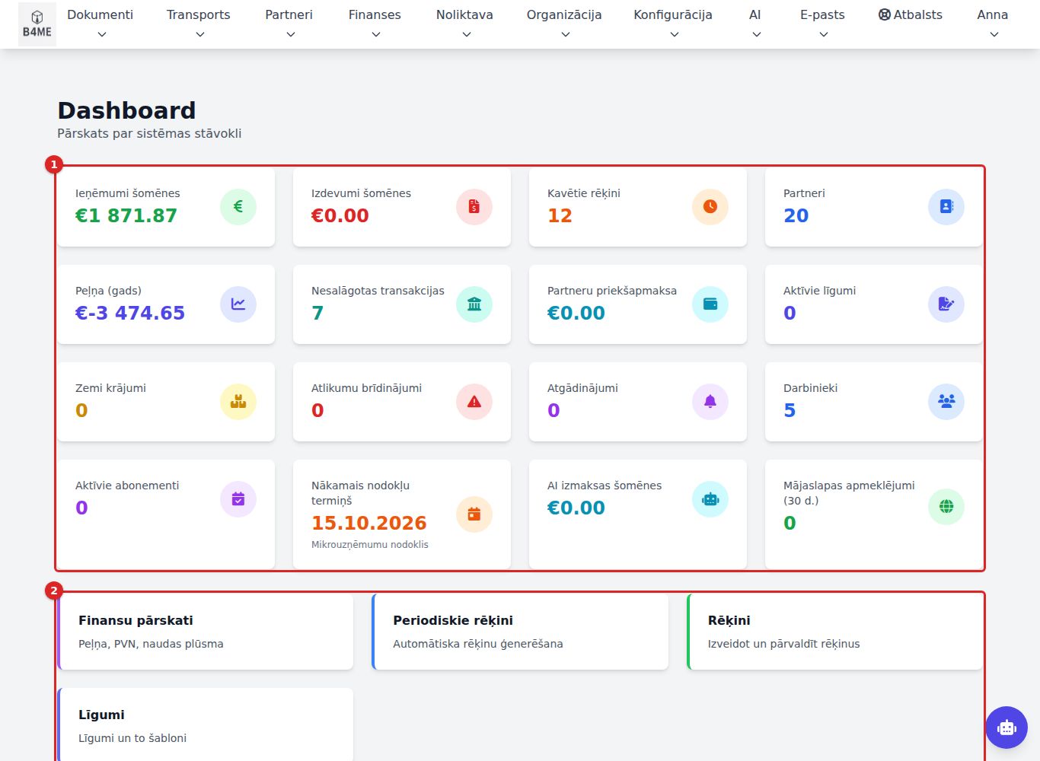1040x761 pixels.
Task: Open the floating AI assistant chat button
Action: tap(1007, 728)
